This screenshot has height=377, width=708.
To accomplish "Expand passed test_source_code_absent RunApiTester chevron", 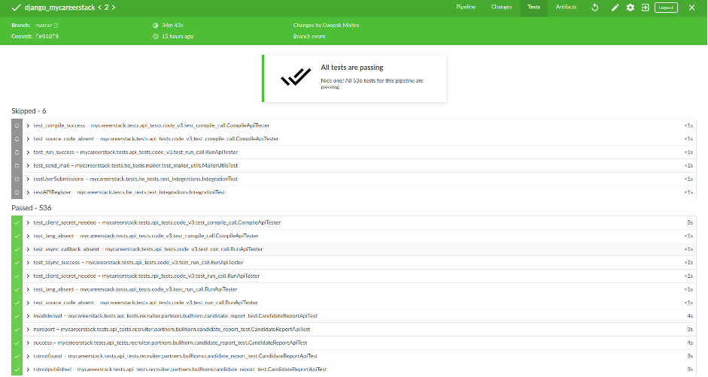I will pos(28,303).
